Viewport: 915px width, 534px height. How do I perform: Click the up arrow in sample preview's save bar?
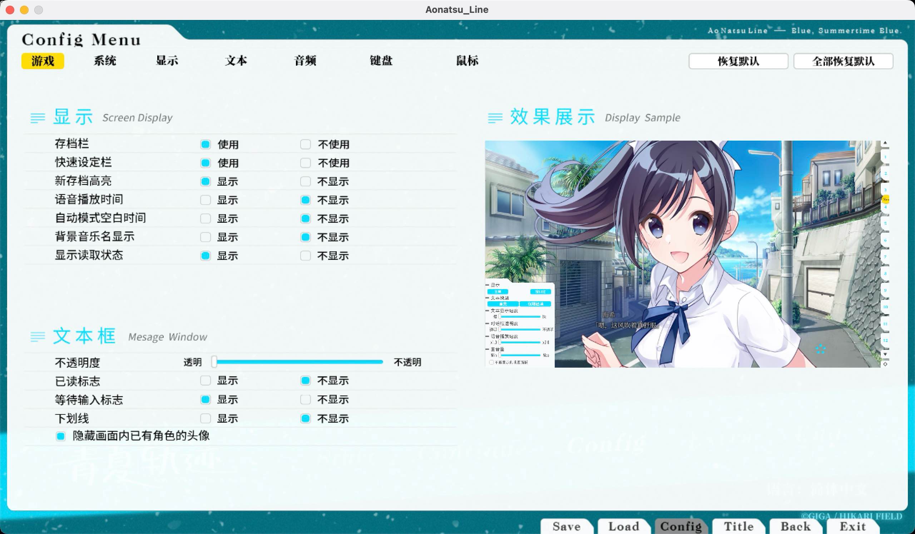(885, 143)
